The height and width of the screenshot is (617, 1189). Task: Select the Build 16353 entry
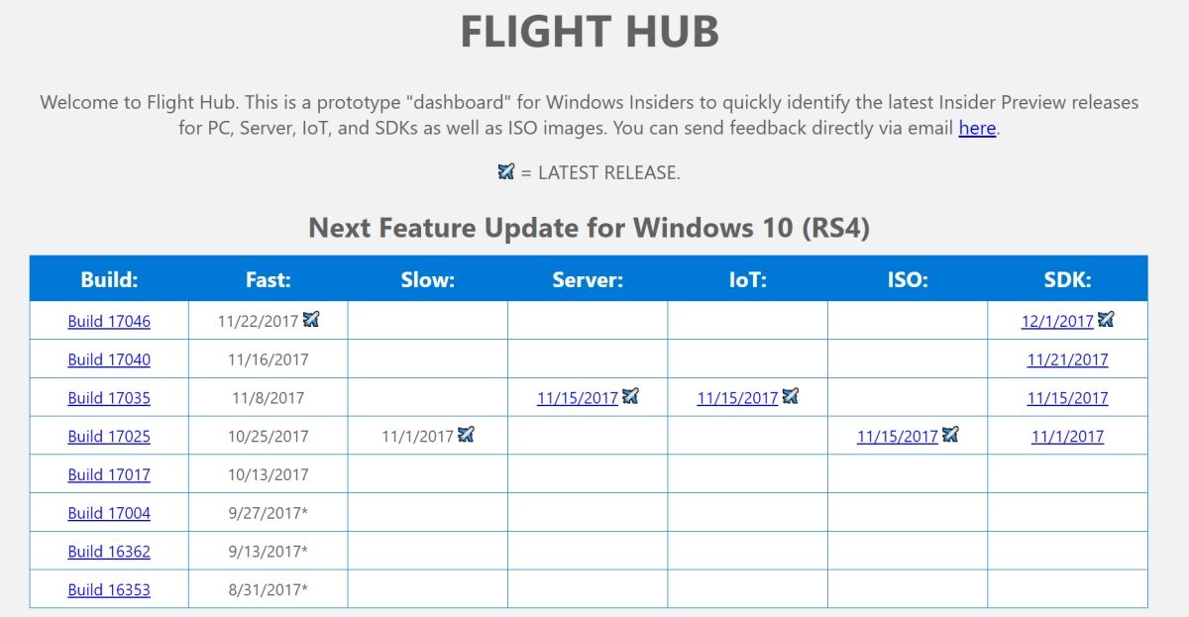tap(109, 590)
